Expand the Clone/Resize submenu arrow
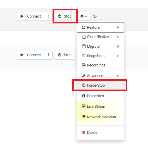 click(118, 37)
